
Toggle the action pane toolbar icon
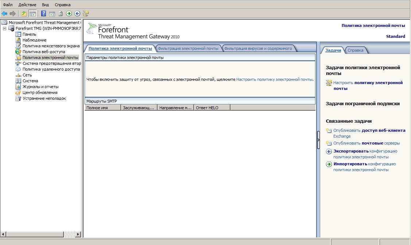52,13
